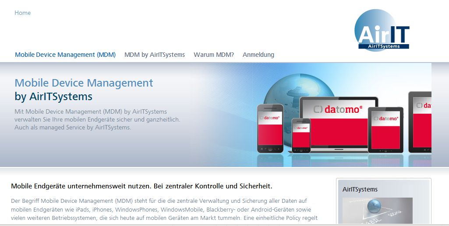Click heading Mobile Endgeräte unternehmensweit nutzen
This screenshot has height=226, width=449.
click(x=141, y=186)
